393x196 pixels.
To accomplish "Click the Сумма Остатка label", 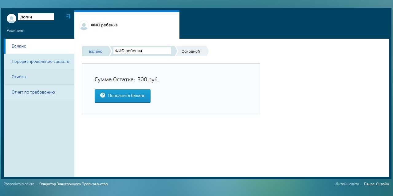I will (115, 80).
